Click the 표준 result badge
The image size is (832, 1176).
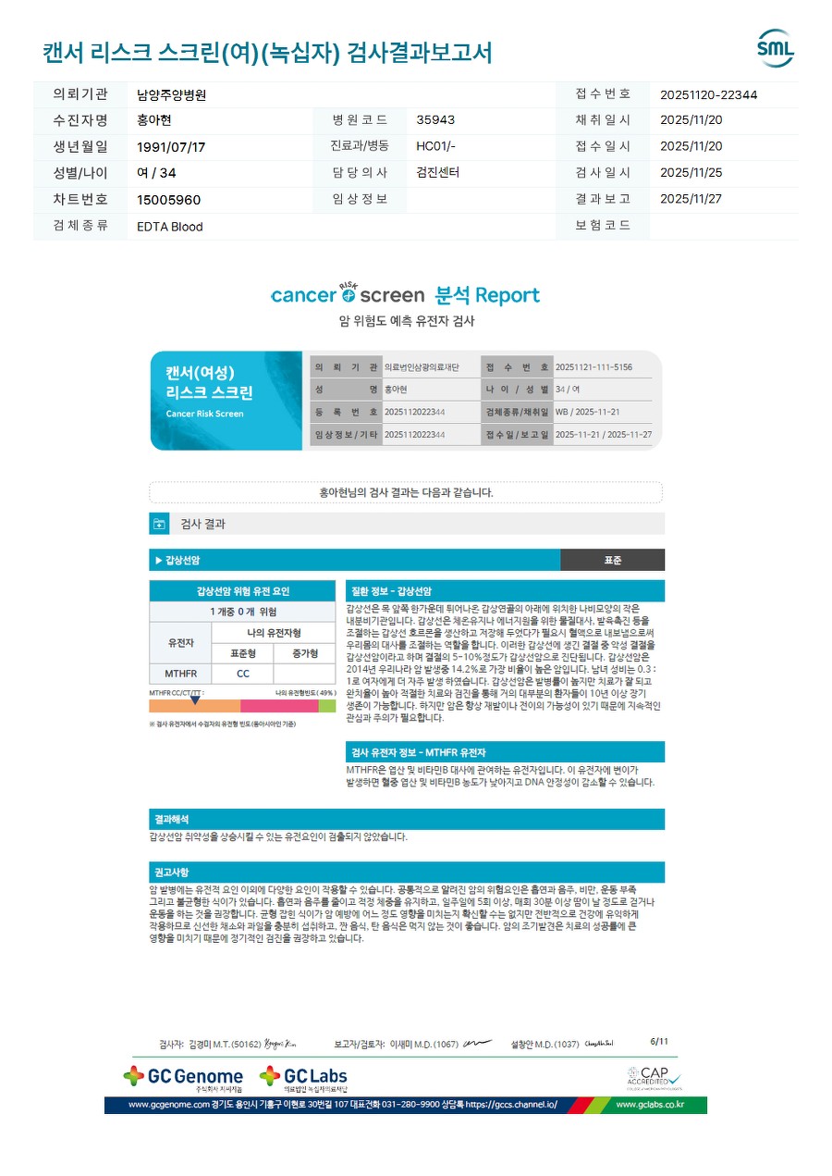[x=612, y=560]
